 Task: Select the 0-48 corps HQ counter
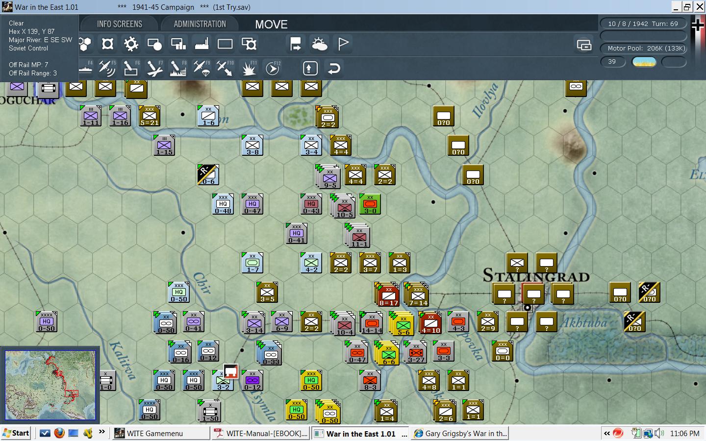point(223,204)
